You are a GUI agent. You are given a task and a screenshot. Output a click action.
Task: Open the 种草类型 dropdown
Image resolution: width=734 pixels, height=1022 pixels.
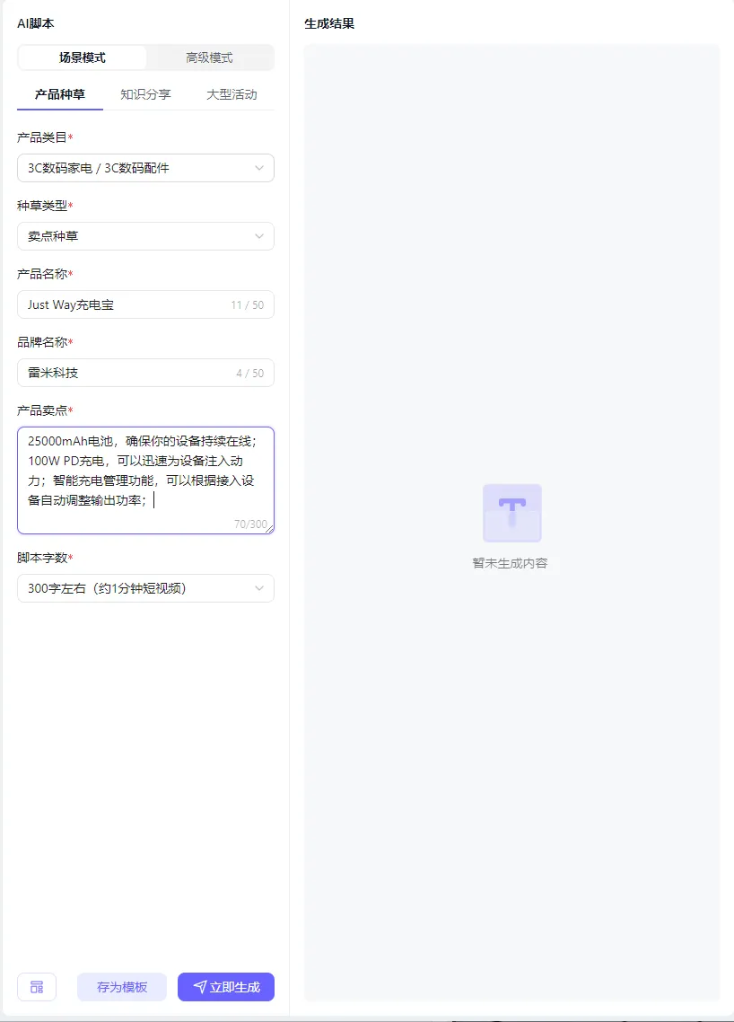click(x=145, y=236)
